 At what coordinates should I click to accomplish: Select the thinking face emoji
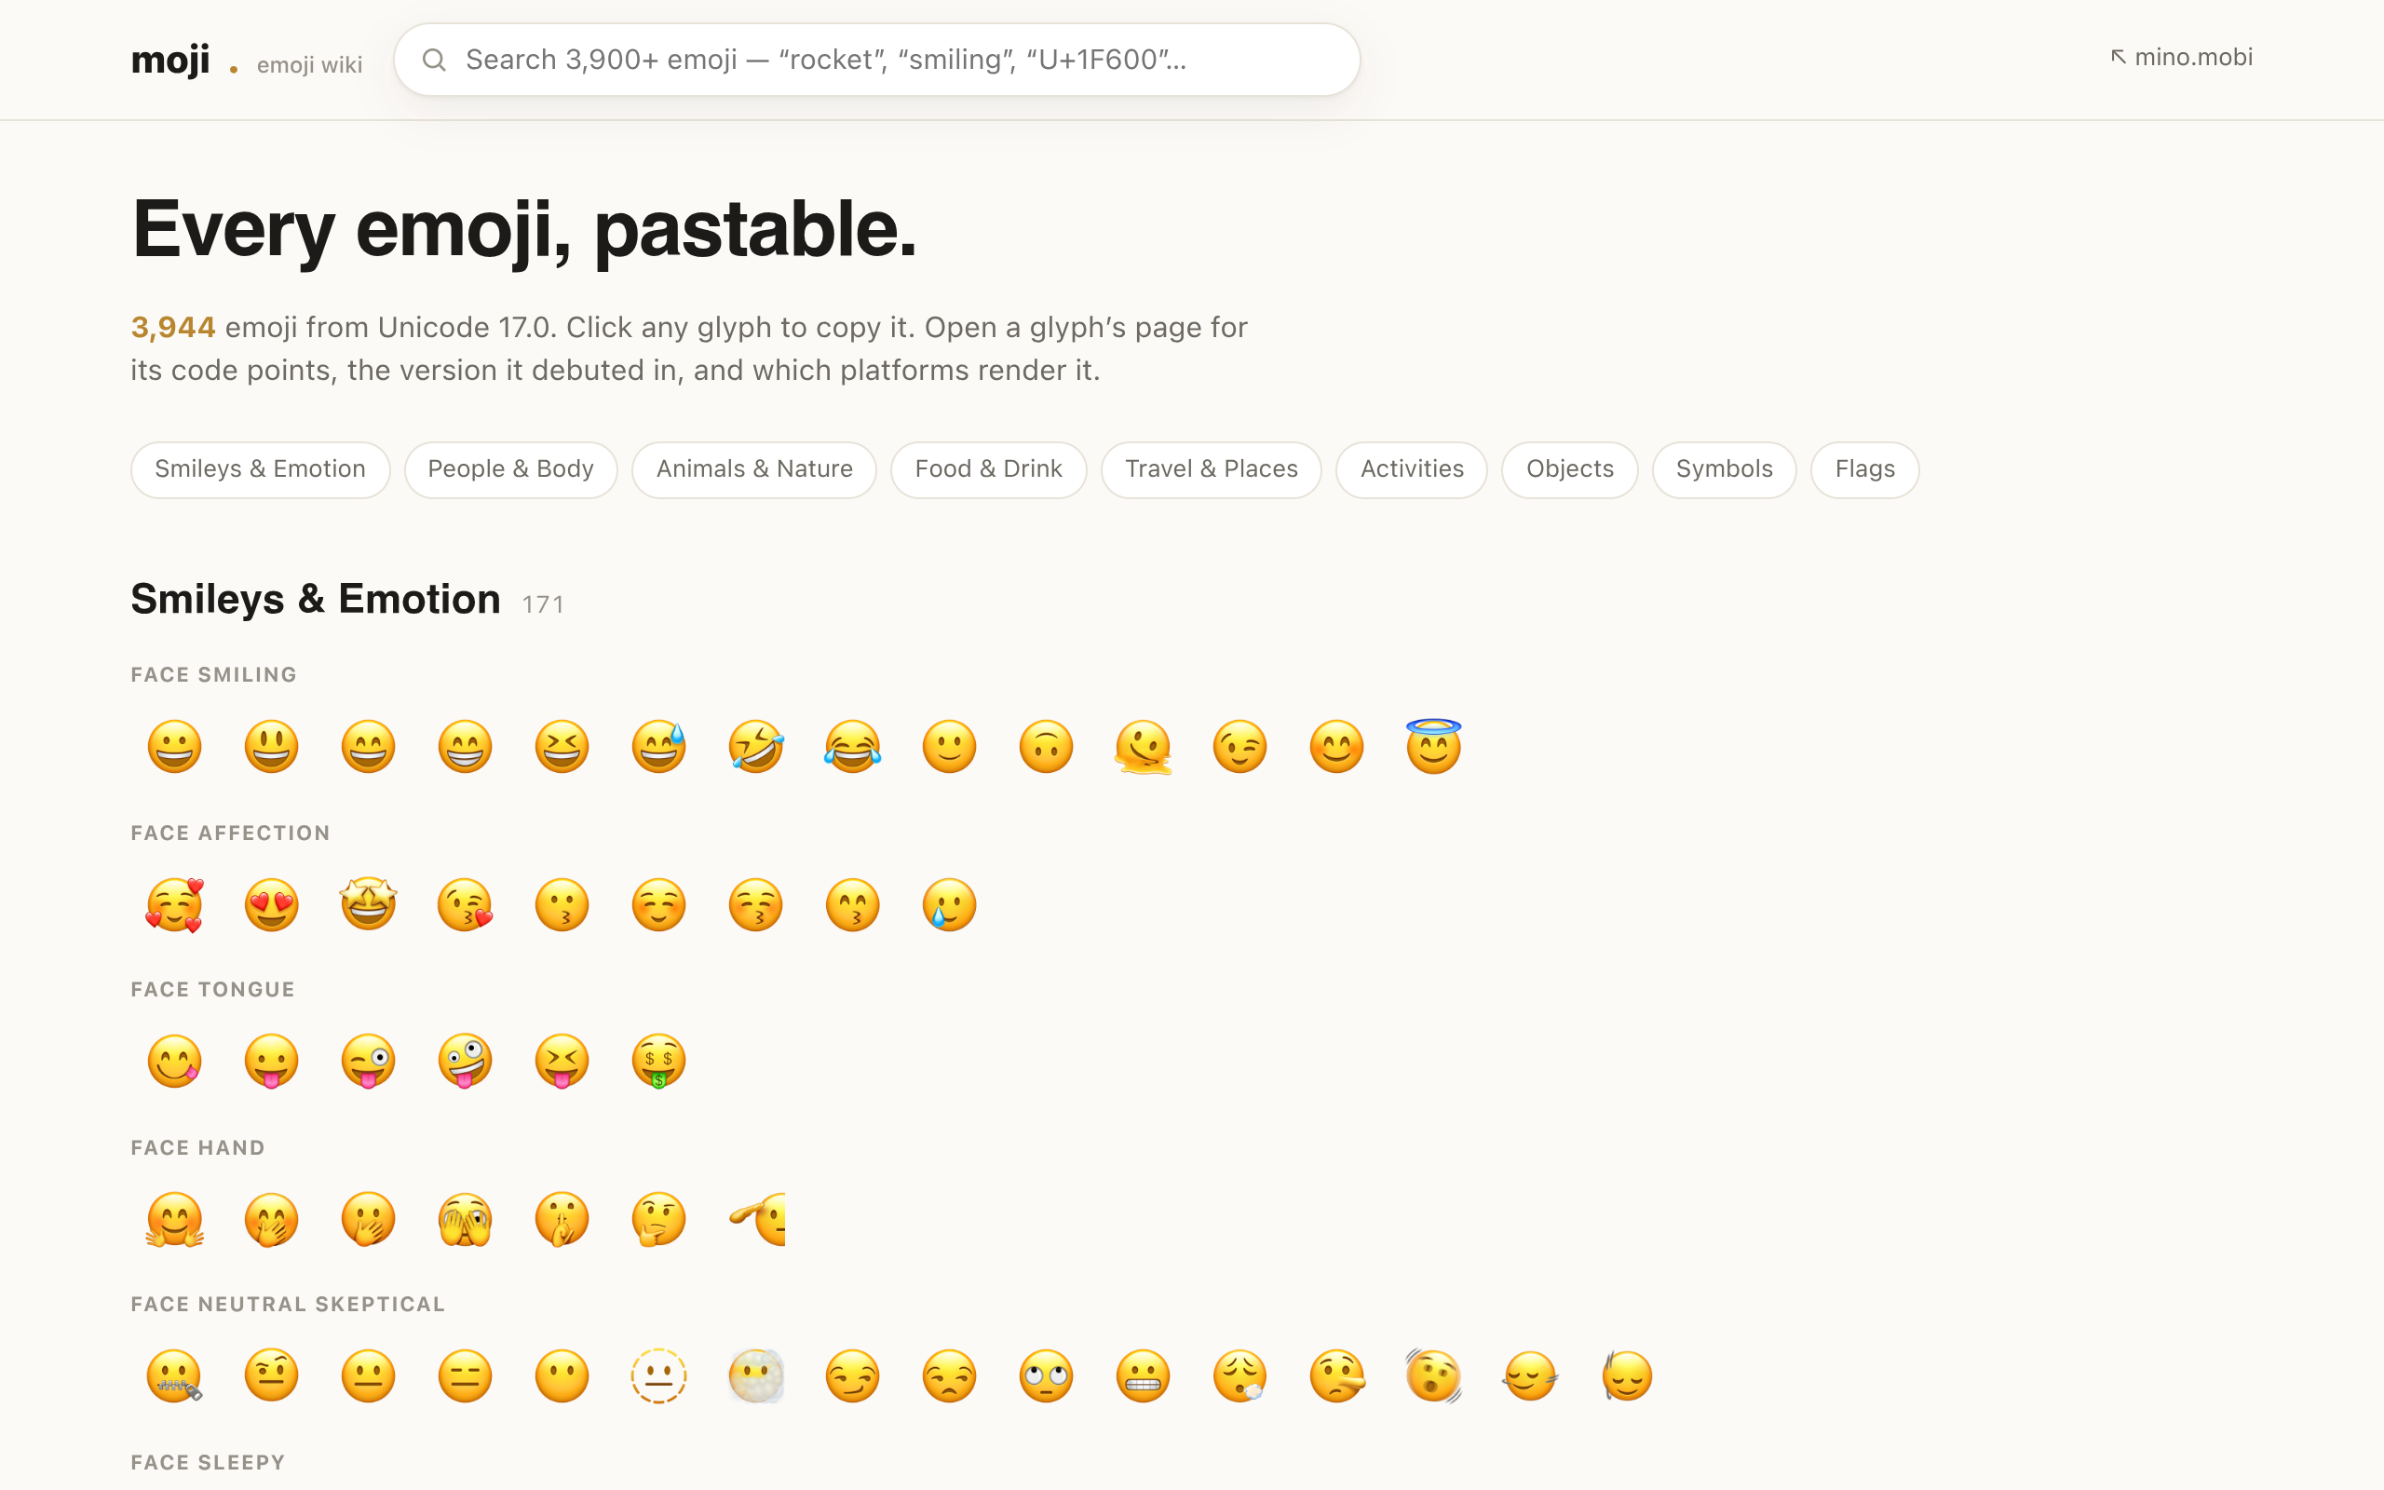click(659, 1219)
